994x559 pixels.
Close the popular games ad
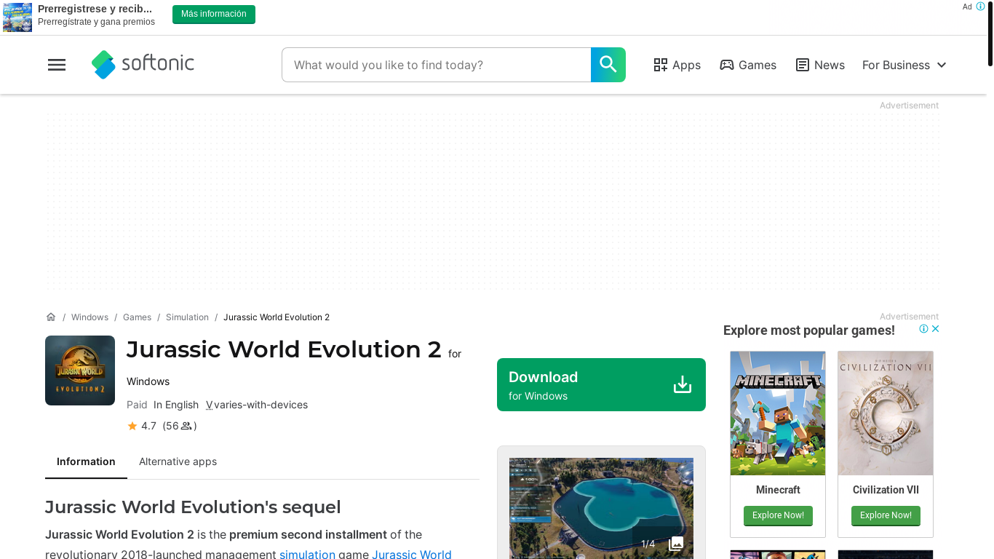click(x=936, y=329)
